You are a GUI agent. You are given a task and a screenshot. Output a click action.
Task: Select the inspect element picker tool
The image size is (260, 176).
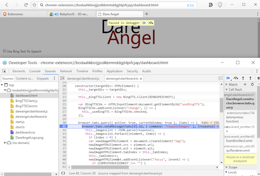(x=4, y=71)
